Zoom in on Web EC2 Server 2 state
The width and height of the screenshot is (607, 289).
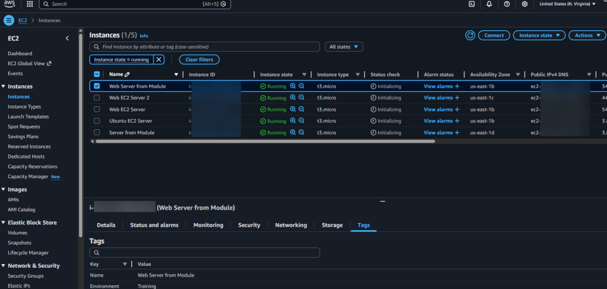pyautogui.click(x=293, y=98)
